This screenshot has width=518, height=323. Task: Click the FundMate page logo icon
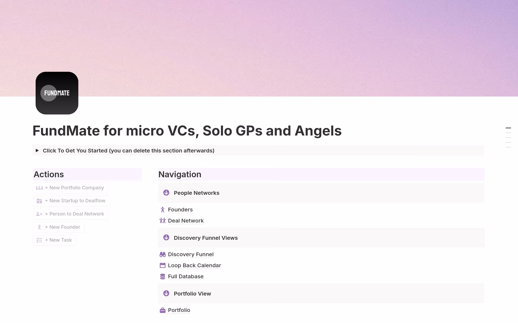click(x=57, y=93)
